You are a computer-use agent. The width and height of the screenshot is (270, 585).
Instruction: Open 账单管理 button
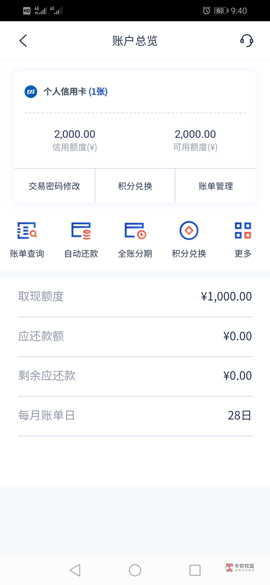[x=215, y=186]
